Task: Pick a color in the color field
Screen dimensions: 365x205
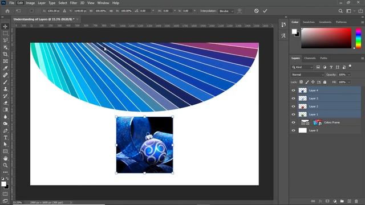Action: point(326,38)
